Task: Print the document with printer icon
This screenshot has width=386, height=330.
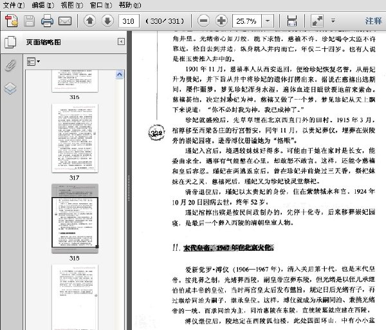Action: click(47, 21)
